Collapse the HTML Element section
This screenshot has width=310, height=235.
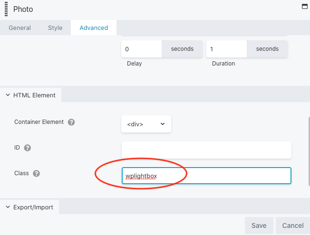point(31,95)
